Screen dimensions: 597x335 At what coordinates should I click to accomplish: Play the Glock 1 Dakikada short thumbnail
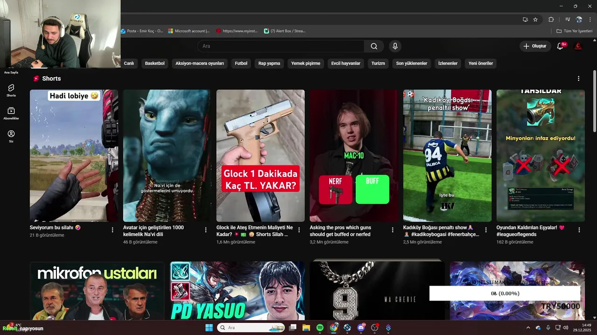[x=261, y=156]
